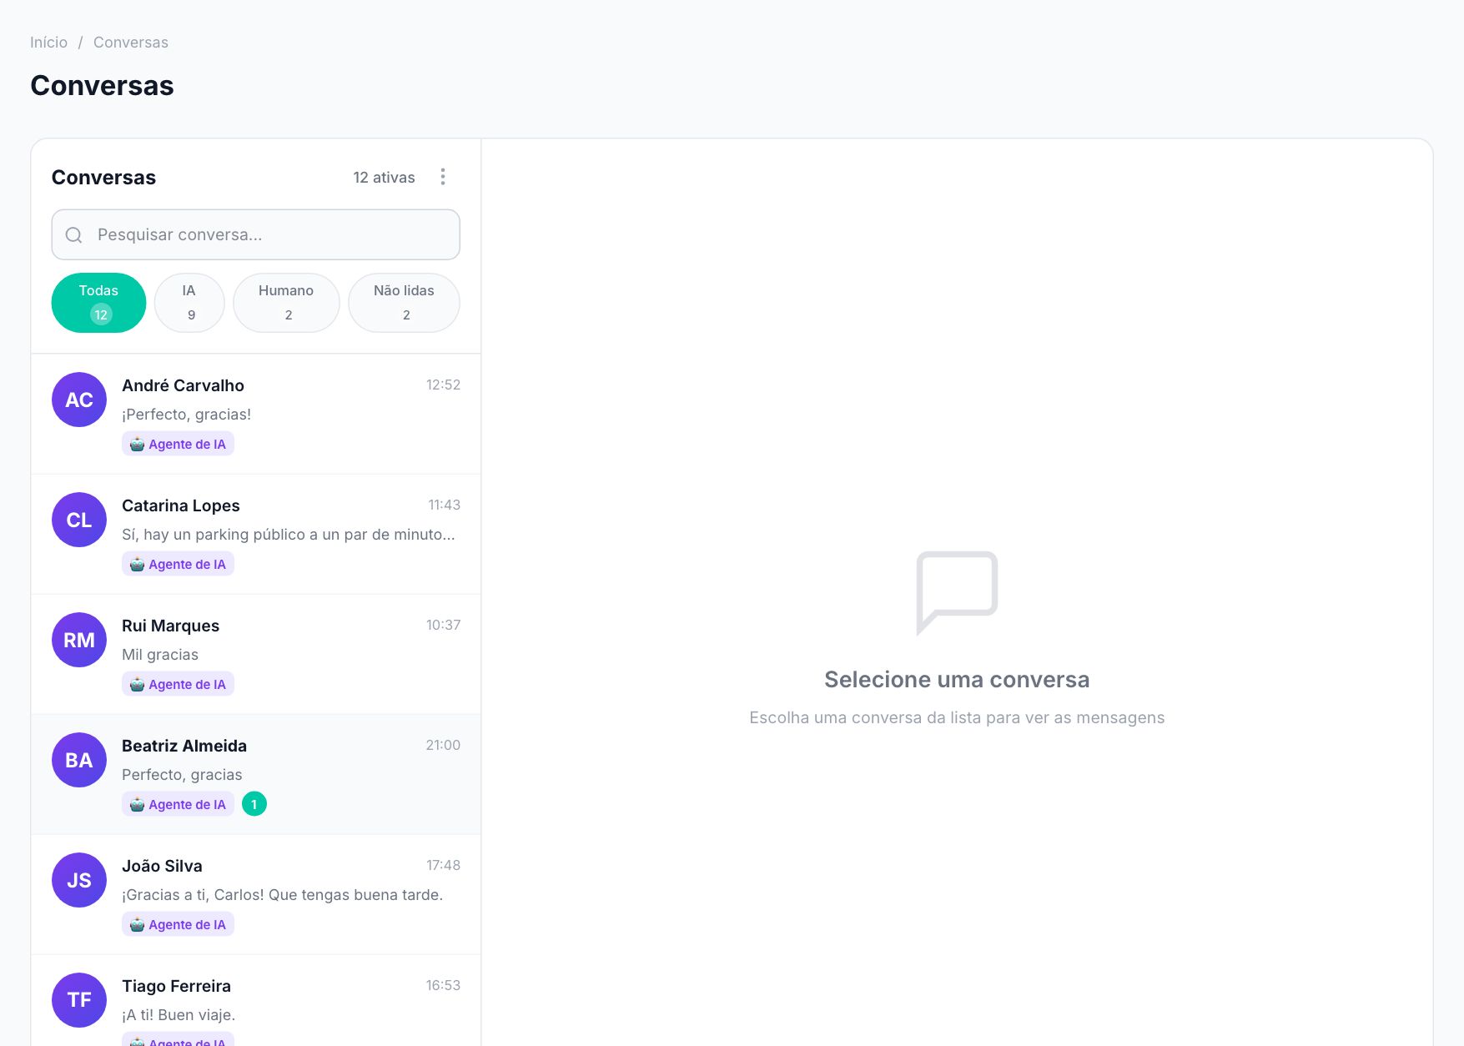The height and width of the screenshot is (1046, 1464).
Task: Open the Tiago Ferreira conversation name
Action: (176, 986)
